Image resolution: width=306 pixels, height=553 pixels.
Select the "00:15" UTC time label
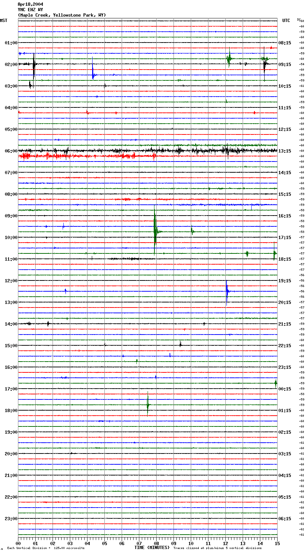(x=285, y=389)
